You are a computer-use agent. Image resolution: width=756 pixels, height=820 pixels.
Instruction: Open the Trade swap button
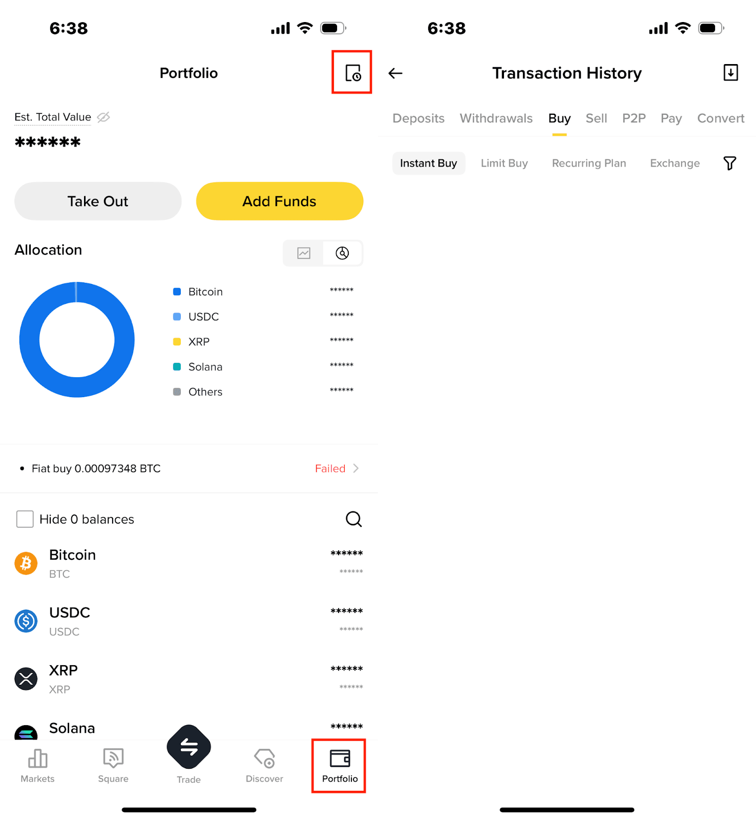click(x=188, y=747)
